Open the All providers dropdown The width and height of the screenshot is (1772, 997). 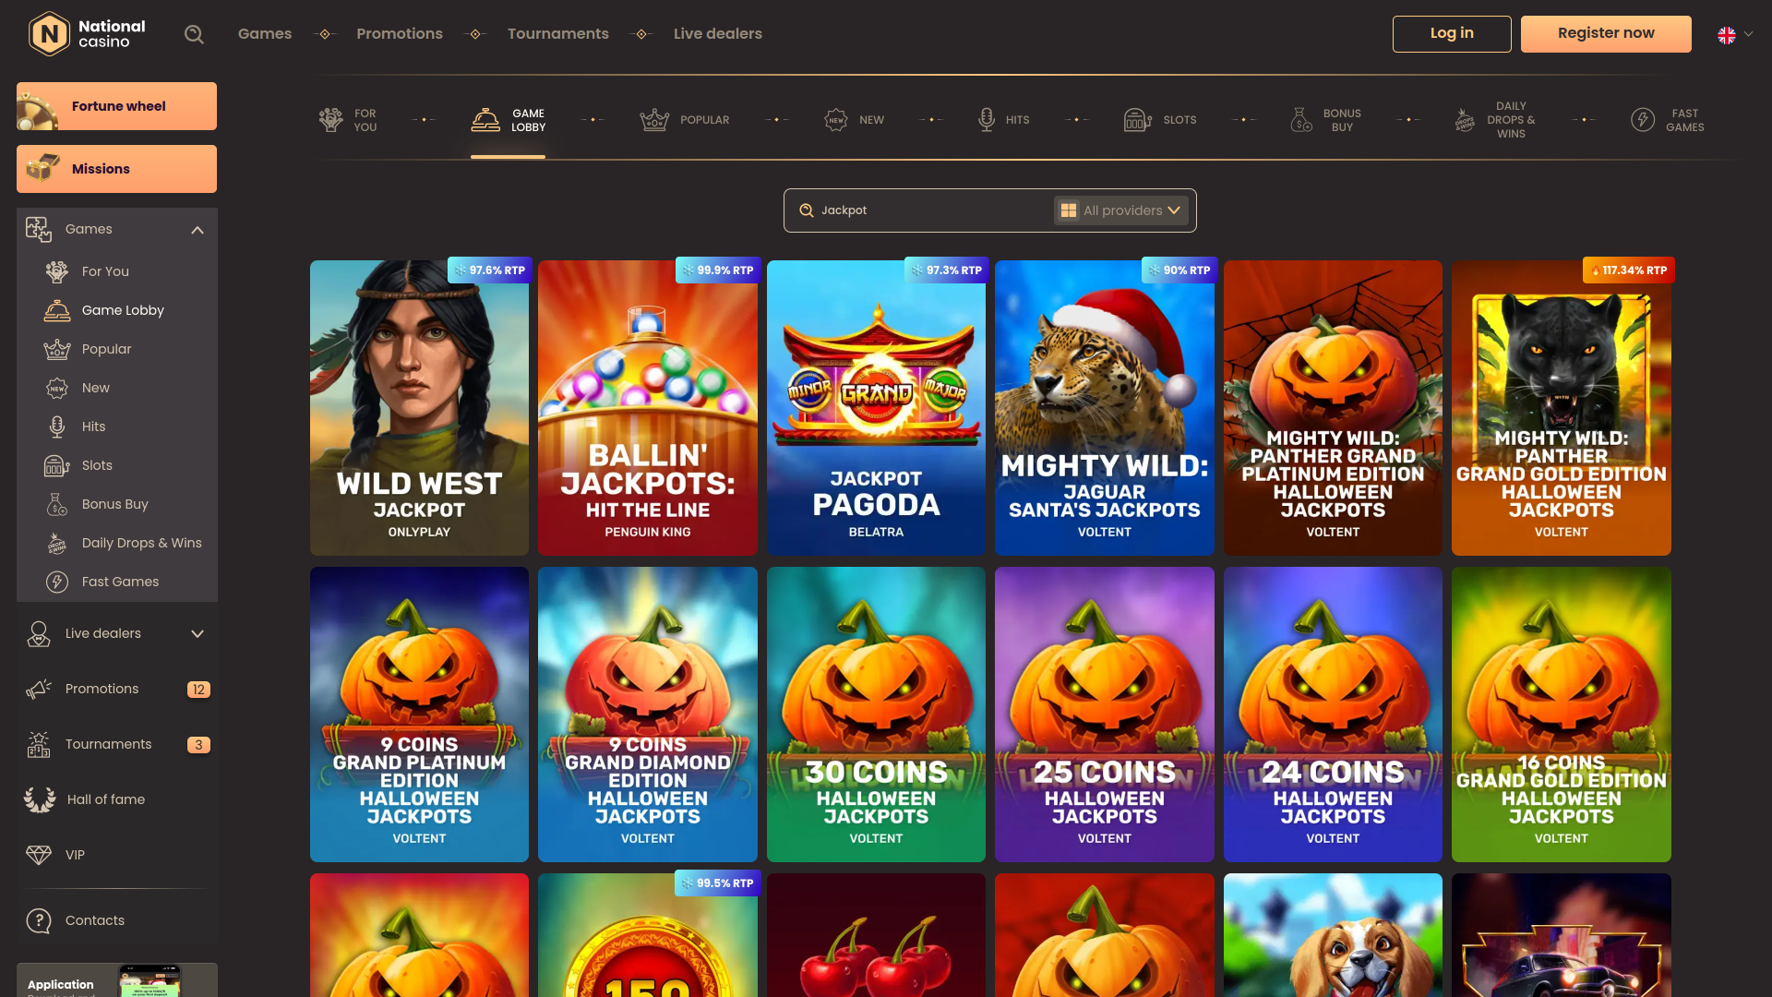point(1121,210)
